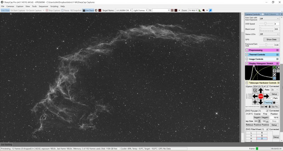
Task: Open histogram graph icon in toolbar
Action: tap(200, 11)
